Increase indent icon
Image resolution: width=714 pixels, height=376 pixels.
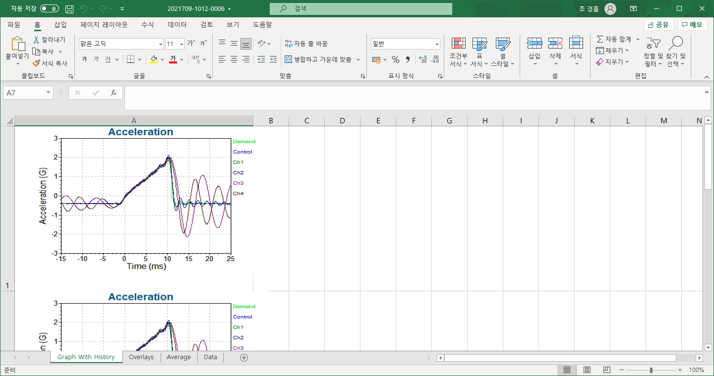point(273,59)
